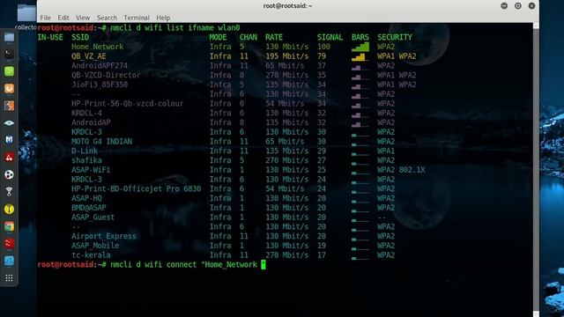The width and height of the screenshot is (564, 317).
Task: Click the IN-USE column header
Action: click(50, 37)
